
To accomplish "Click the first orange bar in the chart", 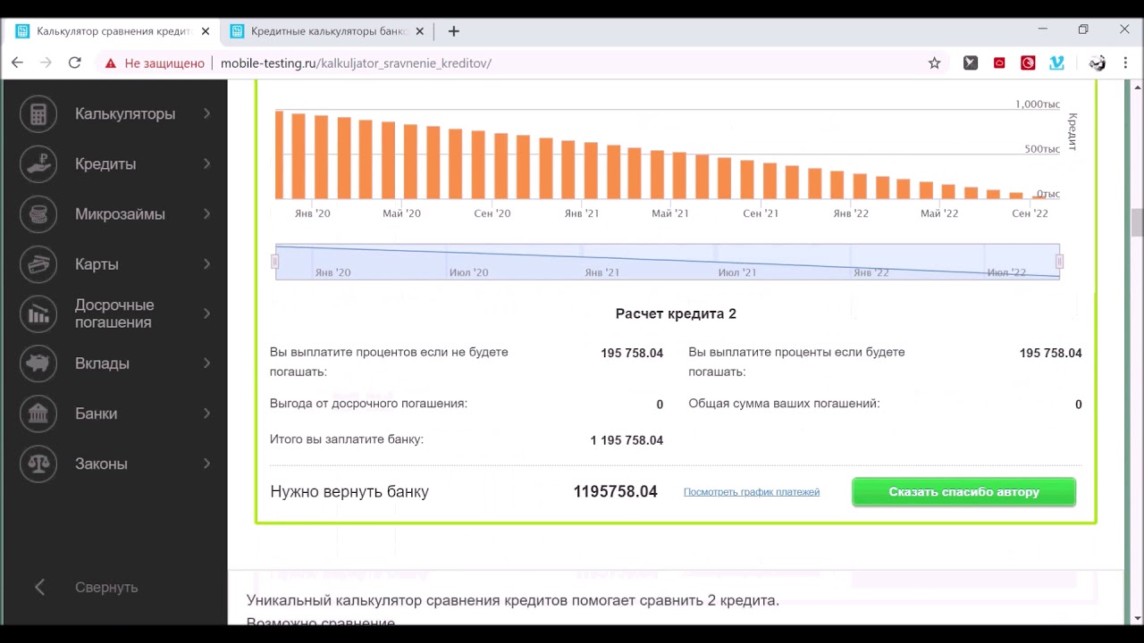I will 279,154.
